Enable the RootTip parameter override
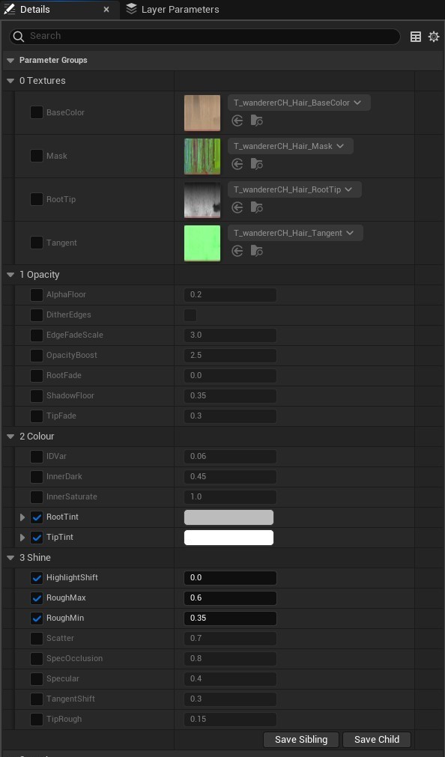445x757 pixels. [37, 199]
